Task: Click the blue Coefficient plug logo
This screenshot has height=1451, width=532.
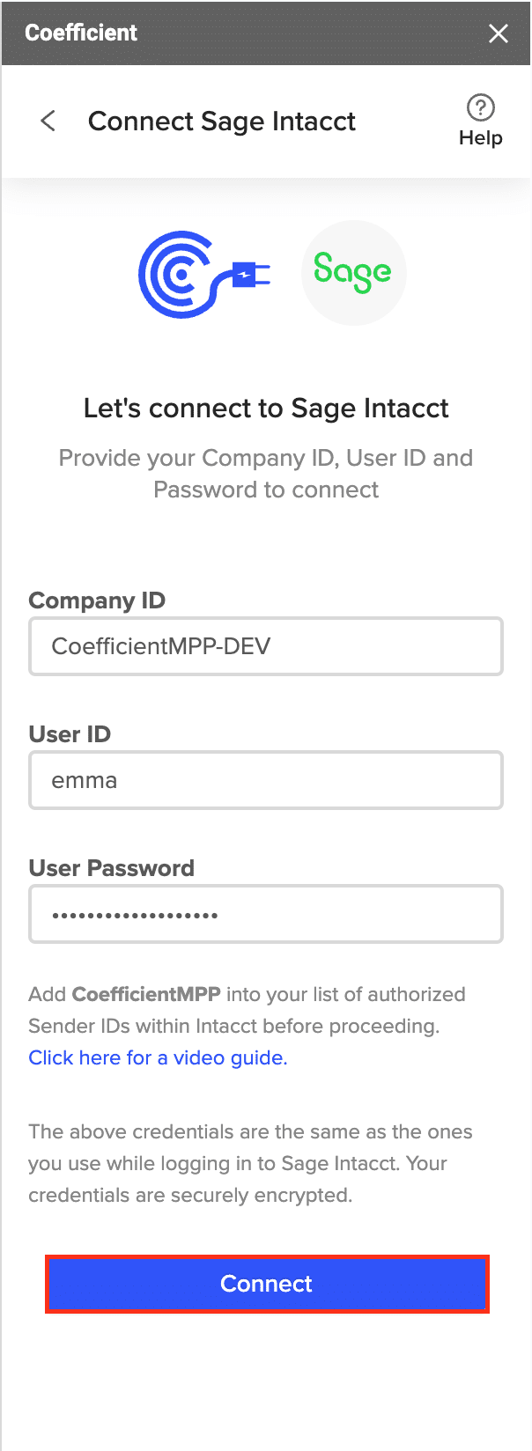Action: [204, 274]
